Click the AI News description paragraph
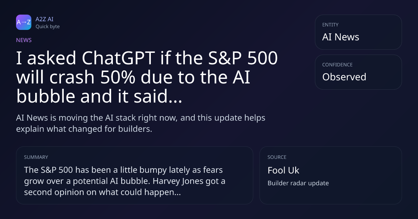The height and width of the screenshot is (219, 418). tap(141, 123)
